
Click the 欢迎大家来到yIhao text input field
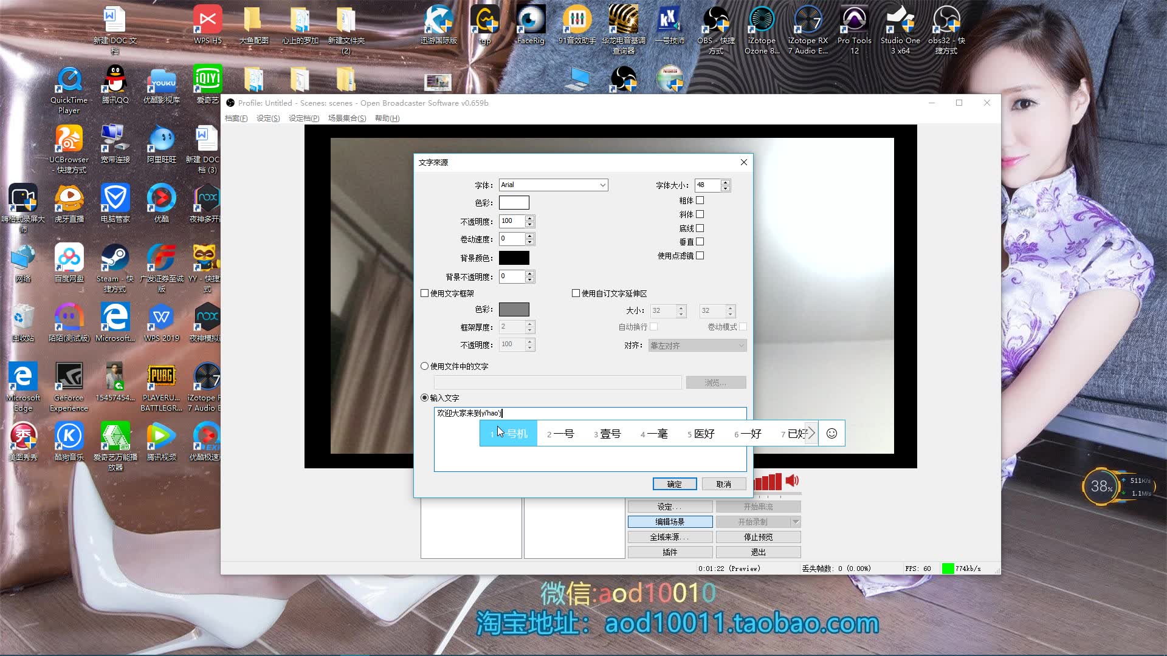tap(590, 412)
